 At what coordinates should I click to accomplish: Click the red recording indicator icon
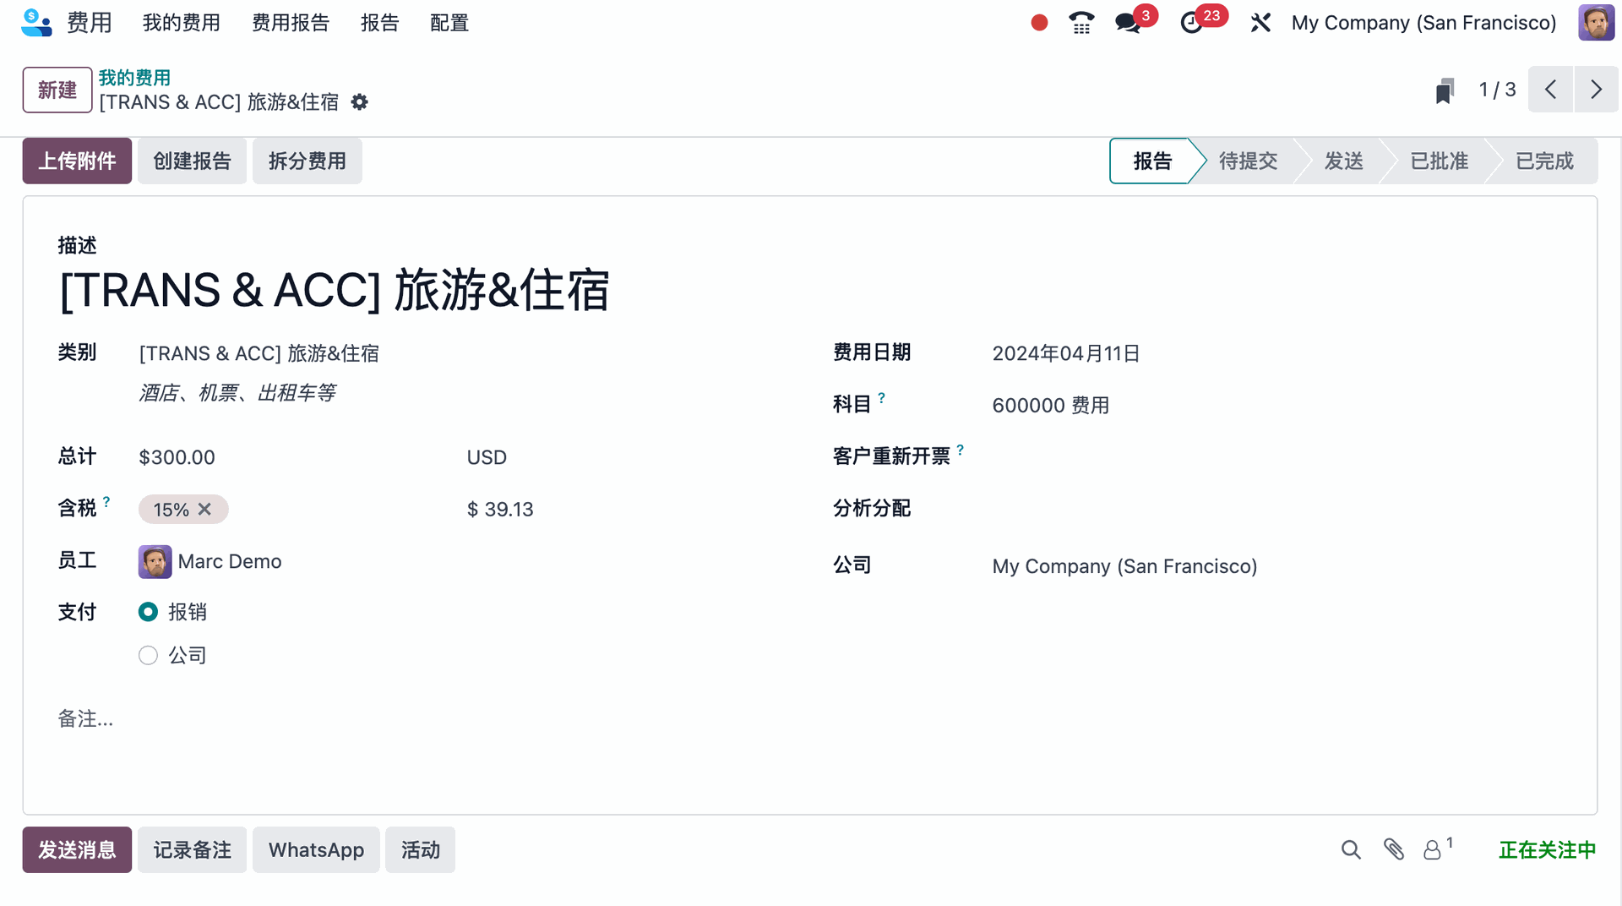[x=1039, y=23]
